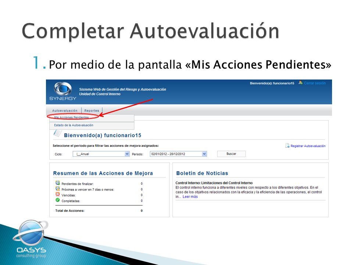Viewport: 353px width, 265px height.
Task: Click the Boletín de Noticias heading
Action: tap(202, 173)
